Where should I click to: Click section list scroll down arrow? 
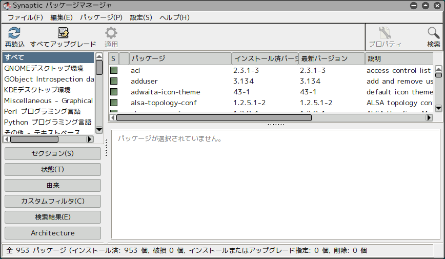[x=99, y=130]
